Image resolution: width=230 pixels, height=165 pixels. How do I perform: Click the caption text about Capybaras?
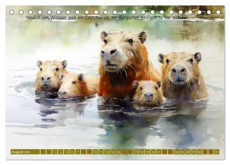pyautogui.click(x=108, y=18)
